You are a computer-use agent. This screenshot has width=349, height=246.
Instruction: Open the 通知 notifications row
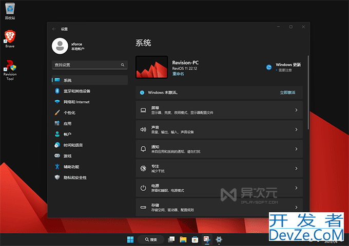(x=219, y=149)
